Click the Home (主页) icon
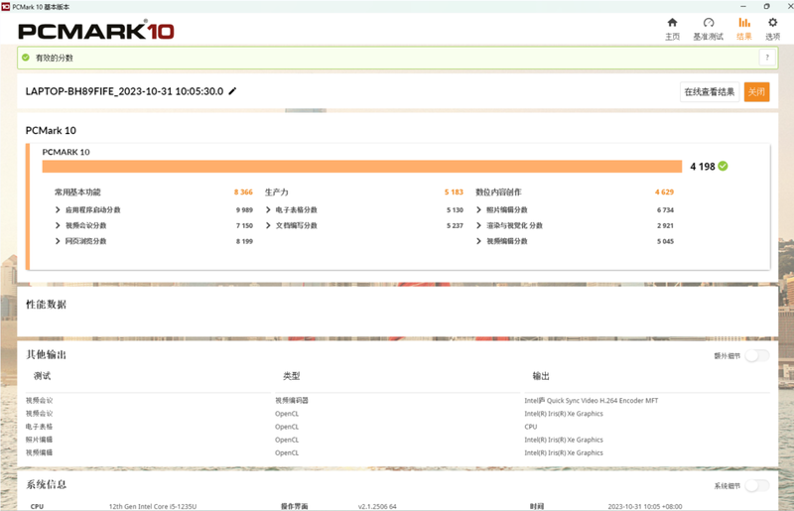 (x=672, y=24)
